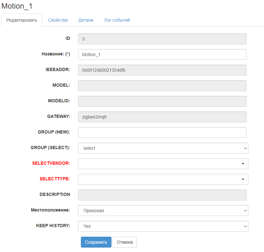264x252 pixels.
Task: Click the Редактировать tab
Action: click(x=22, y=20)
